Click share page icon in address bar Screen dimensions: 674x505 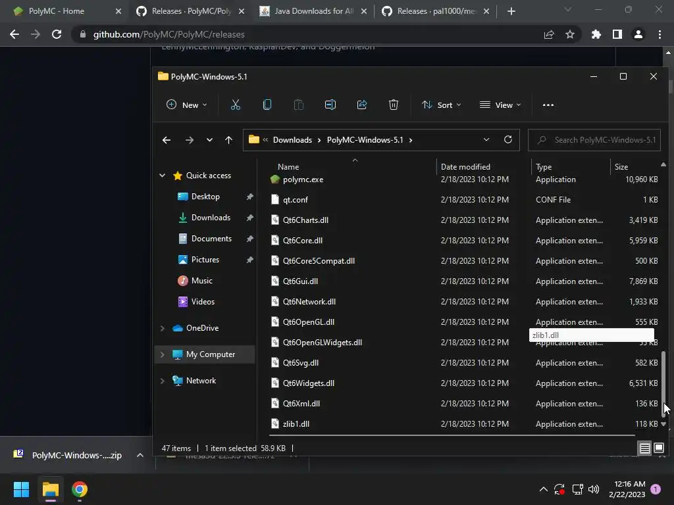pos(548,34)
